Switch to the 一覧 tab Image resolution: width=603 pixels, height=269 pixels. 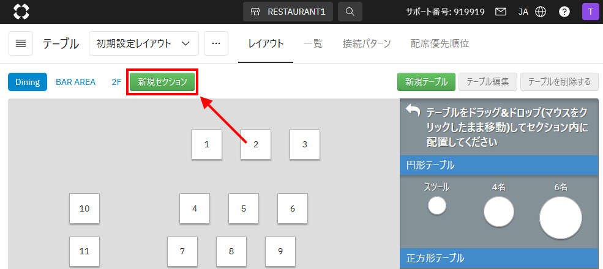pyautogui.click(x=313, y=43)
